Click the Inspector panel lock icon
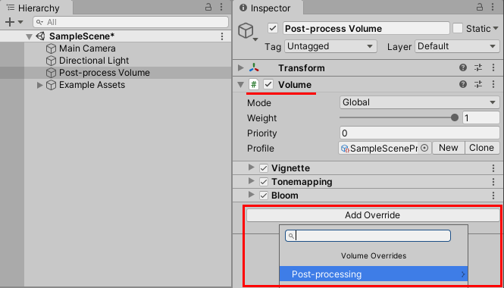The width and height of the screenshot is (504, 288). coord(480,8)
